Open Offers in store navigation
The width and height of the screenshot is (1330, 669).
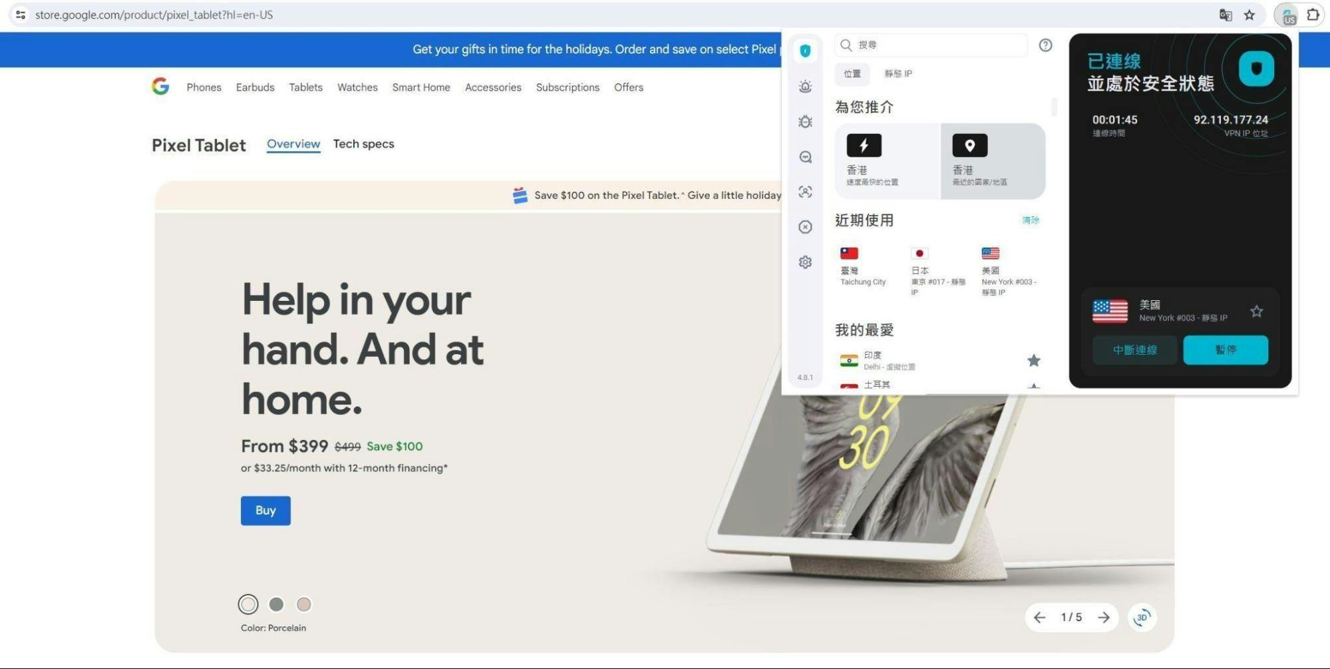pyautogui.click(x=629, y=87)
